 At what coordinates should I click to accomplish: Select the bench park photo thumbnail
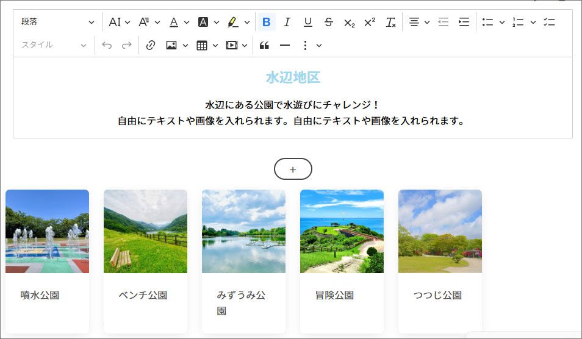(x=145, y=232)
